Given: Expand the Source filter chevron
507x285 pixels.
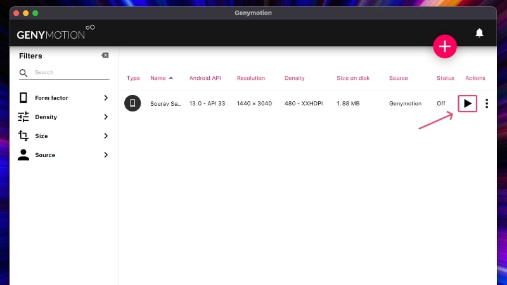Looking at the screenshot, I should (106, 155).
